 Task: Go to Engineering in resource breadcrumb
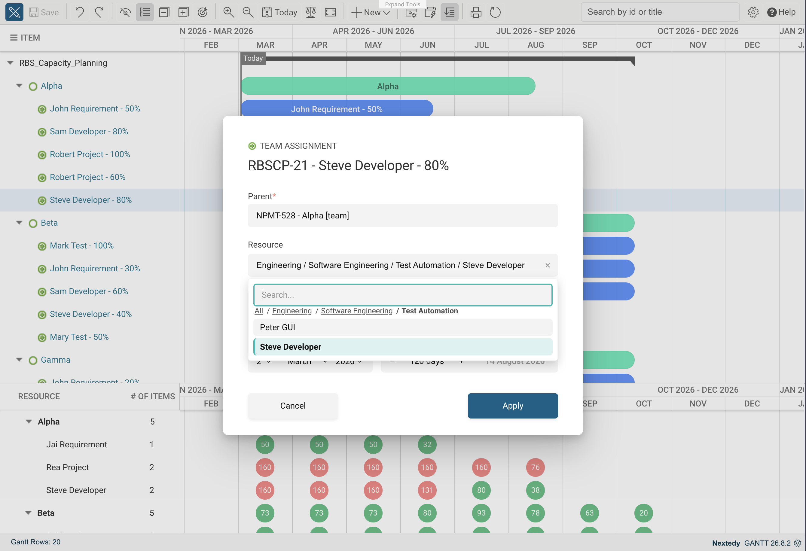click(x=292, y=311)
